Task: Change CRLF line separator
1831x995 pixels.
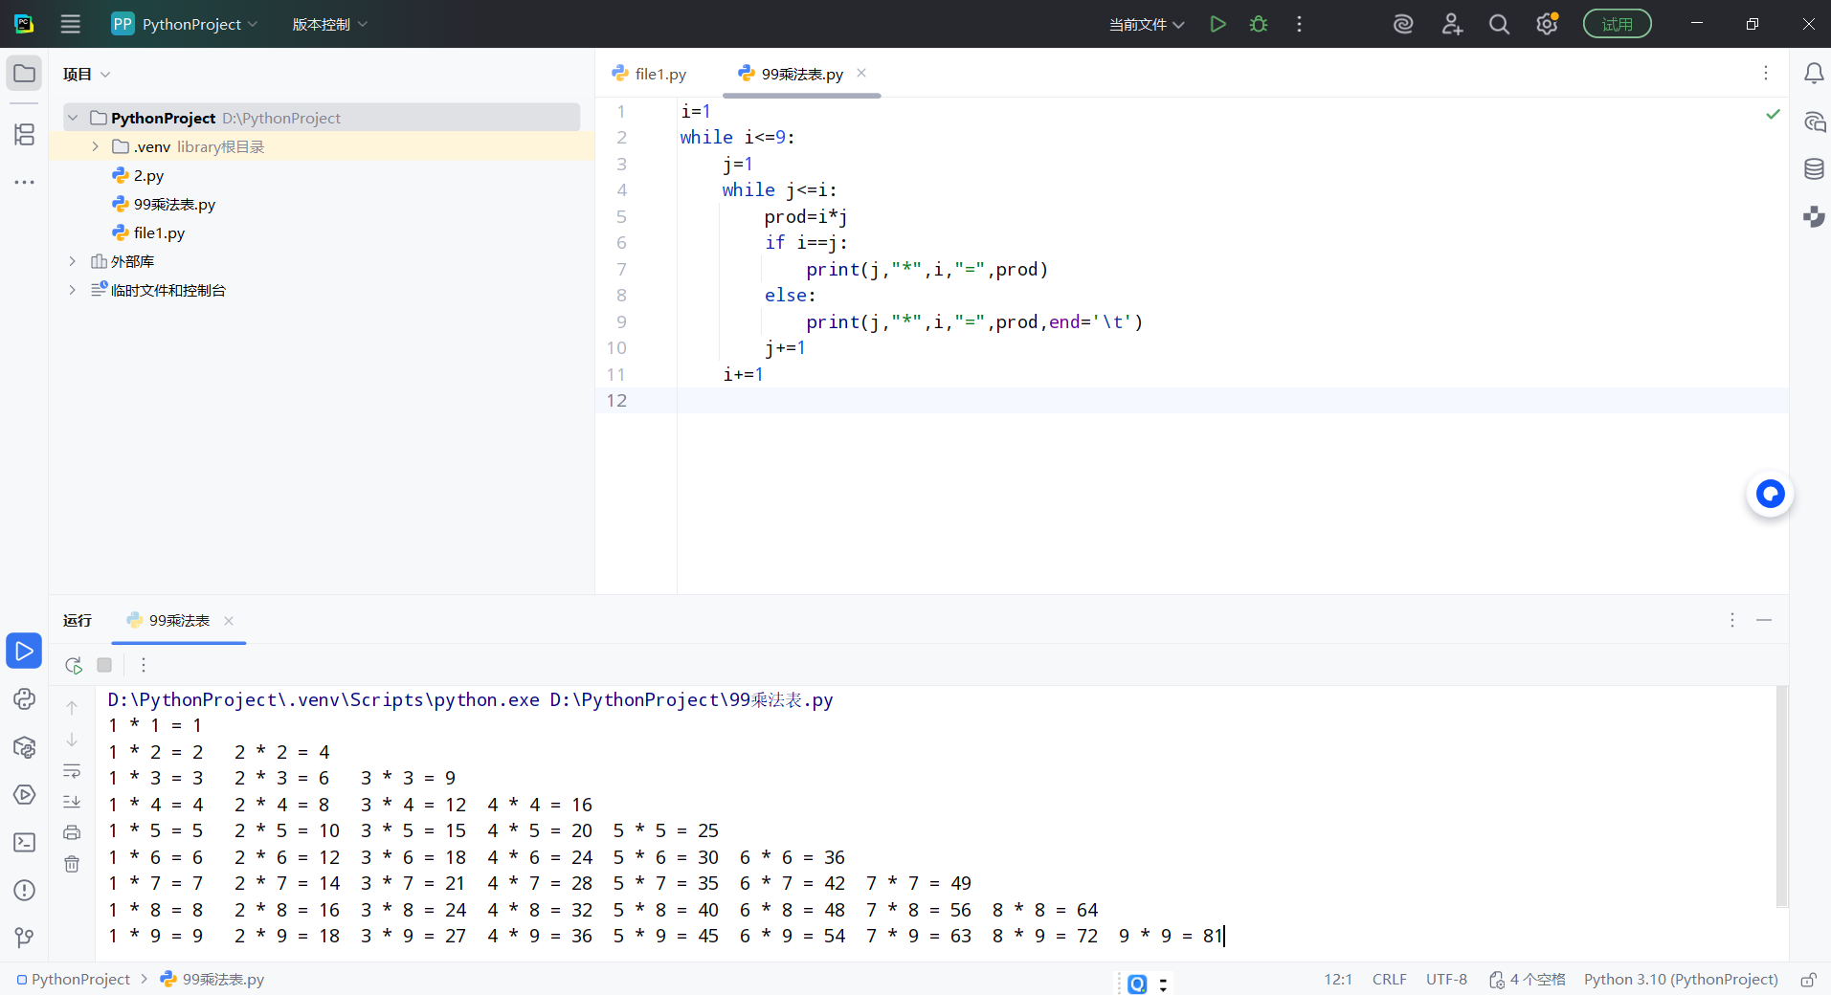Action: (x=1389, y=980)
